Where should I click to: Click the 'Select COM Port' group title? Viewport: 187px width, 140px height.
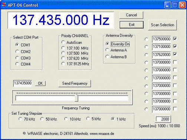pos(26,38)
